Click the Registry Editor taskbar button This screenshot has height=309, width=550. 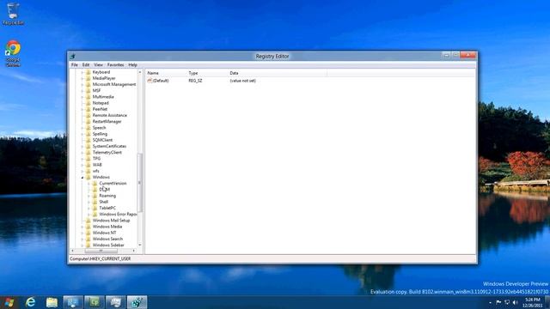click(137, 302)
